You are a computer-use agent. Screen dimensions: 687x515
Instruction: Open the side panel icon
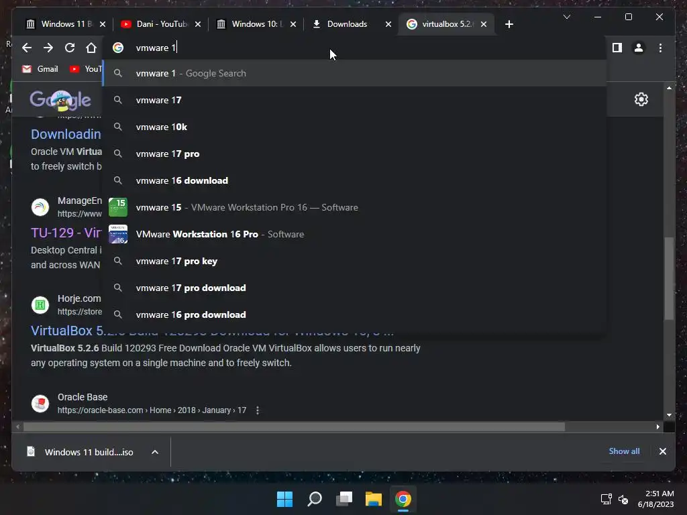pyautogui.click(x=617, y=48)
